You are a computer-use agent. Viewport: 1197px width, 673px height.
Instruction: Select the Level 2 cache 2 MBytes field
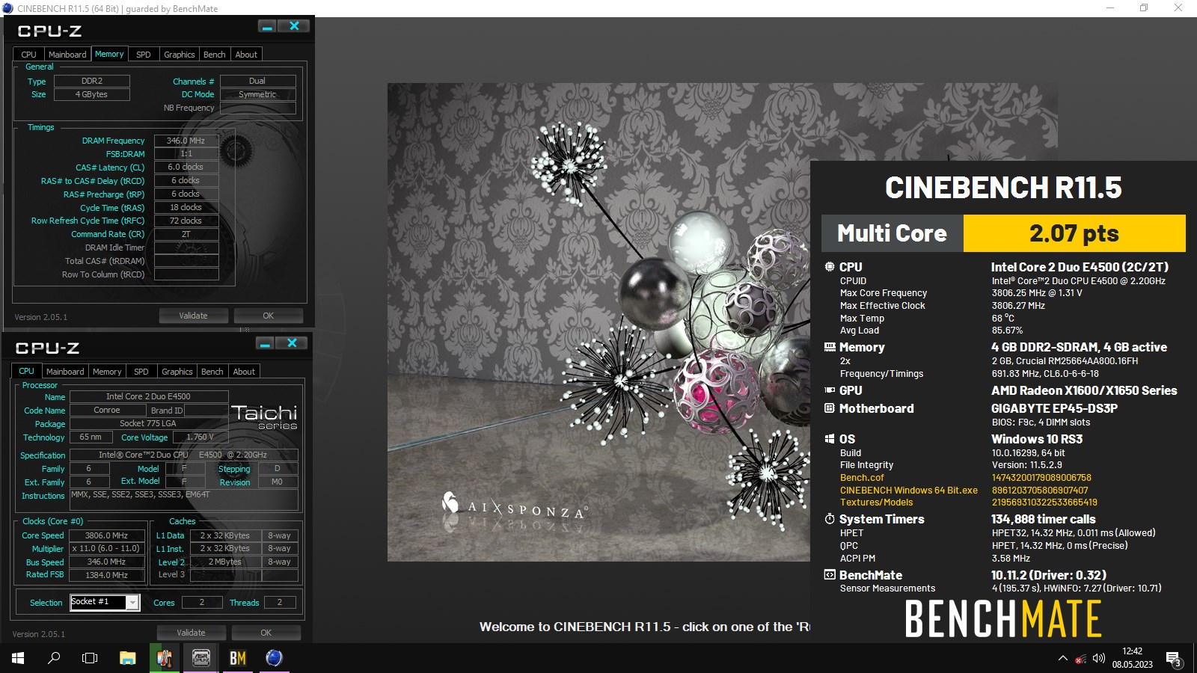pos(225,562)
